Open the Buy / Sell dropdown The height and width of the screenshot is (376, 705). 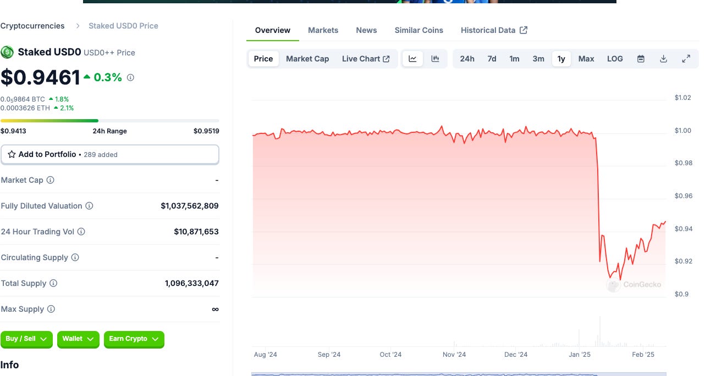tap(26, 339)
